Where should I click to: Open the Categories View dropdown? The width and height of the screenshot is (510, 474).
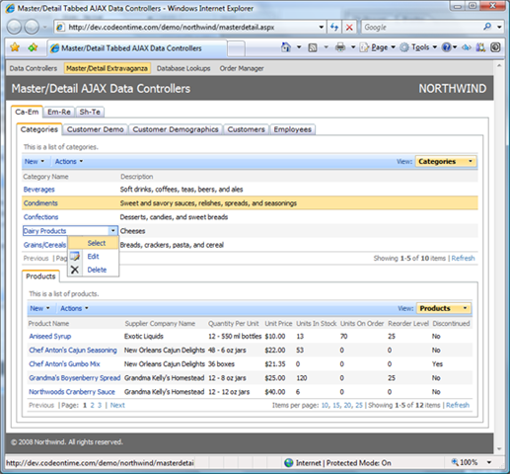(446, 161)
